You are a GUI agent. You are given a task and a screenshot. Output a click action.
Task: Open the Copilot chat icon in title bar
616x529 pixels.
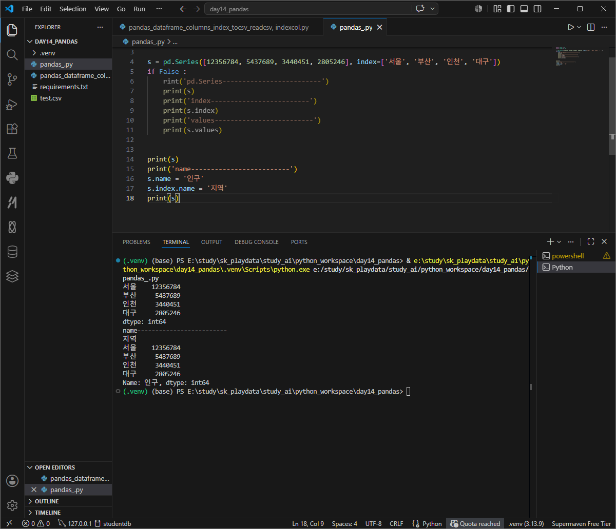421,9
